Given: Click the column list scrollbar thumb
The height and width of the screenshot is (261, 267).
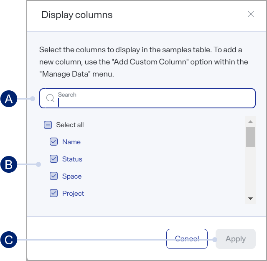Looking at the screenshot, I should tap(250, 137).
